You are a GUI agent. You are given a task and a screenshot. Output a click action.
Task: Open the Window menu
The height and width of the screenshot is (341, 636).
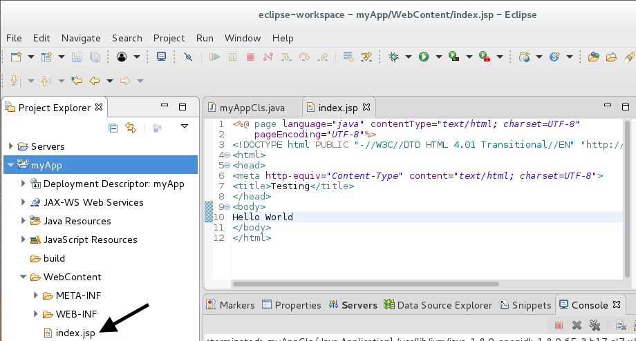[x=243, y=38]
